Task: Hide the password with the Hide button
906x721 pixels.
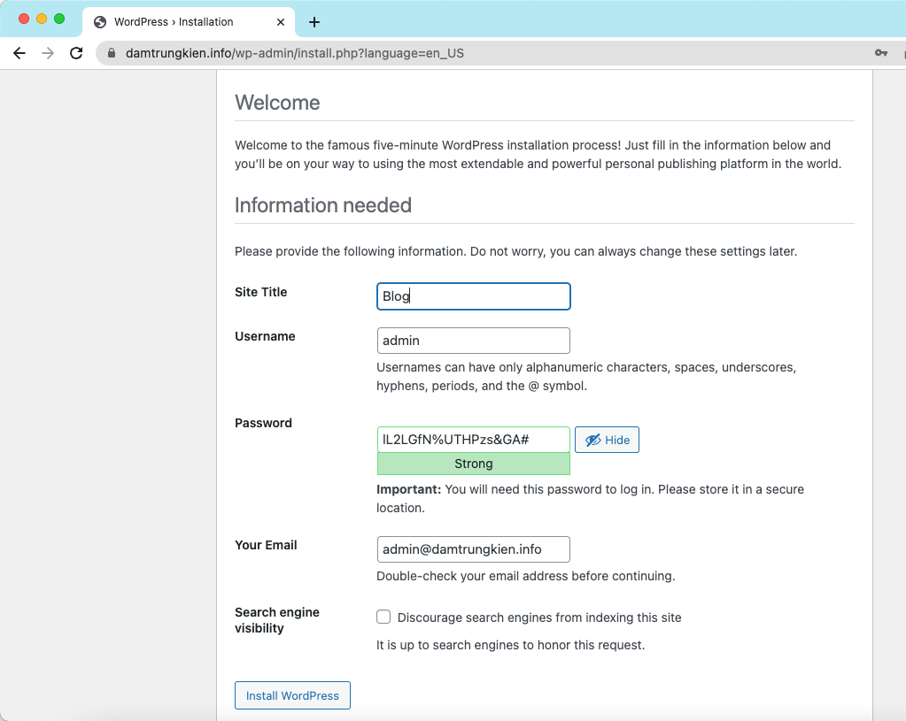Action: (607, 440)
